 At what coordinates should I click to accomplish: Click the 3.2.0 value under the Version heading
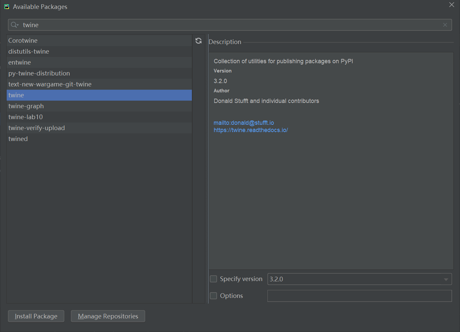220,81
